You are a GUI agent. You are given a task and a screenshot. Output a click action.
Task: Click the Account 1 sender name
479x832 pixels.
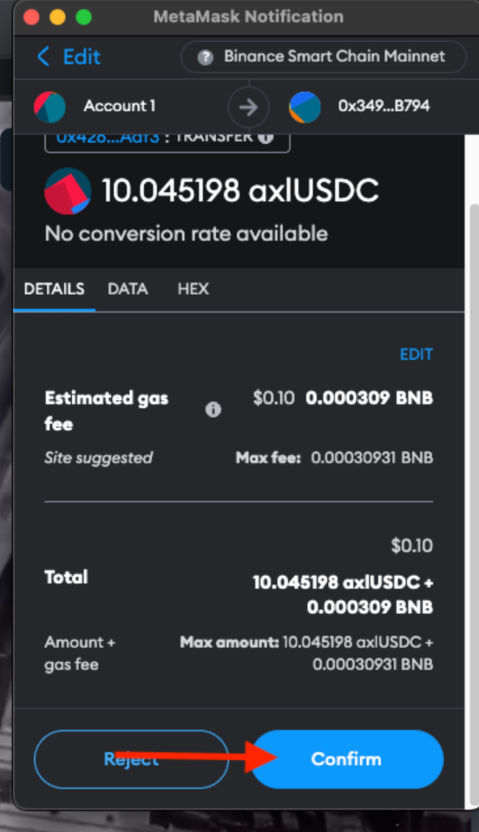[x=119, y=107]
